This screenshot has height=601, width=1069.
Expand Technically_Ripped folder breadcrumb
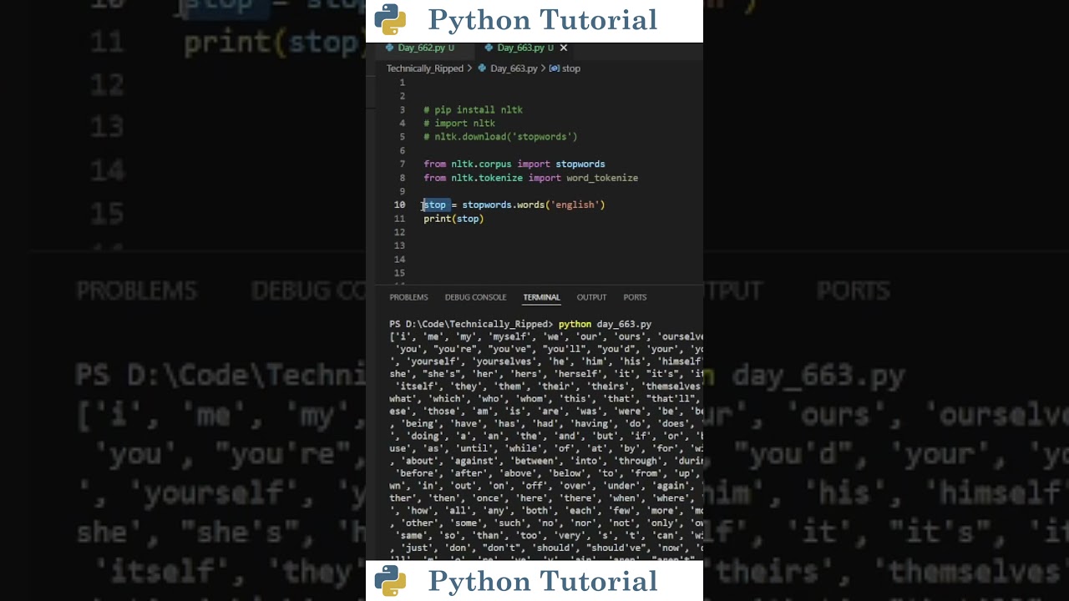[x=424, y=68]
